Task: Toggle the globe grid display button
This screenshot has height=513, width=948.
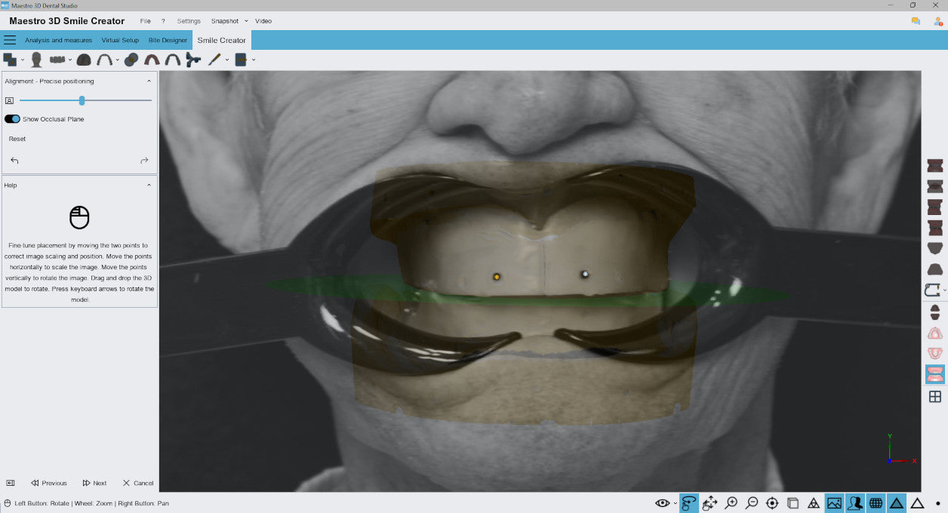Action: click(x=876, y=503)
